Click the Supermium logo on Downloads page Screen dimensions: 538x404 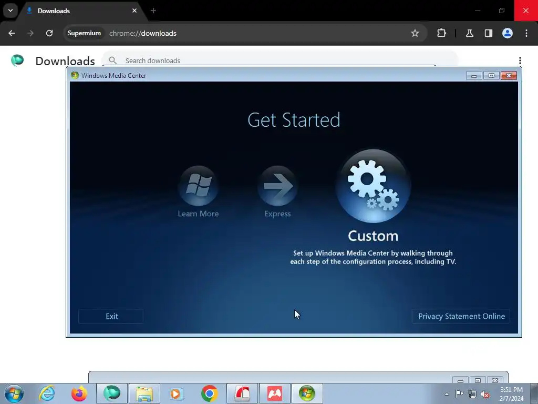17,60
